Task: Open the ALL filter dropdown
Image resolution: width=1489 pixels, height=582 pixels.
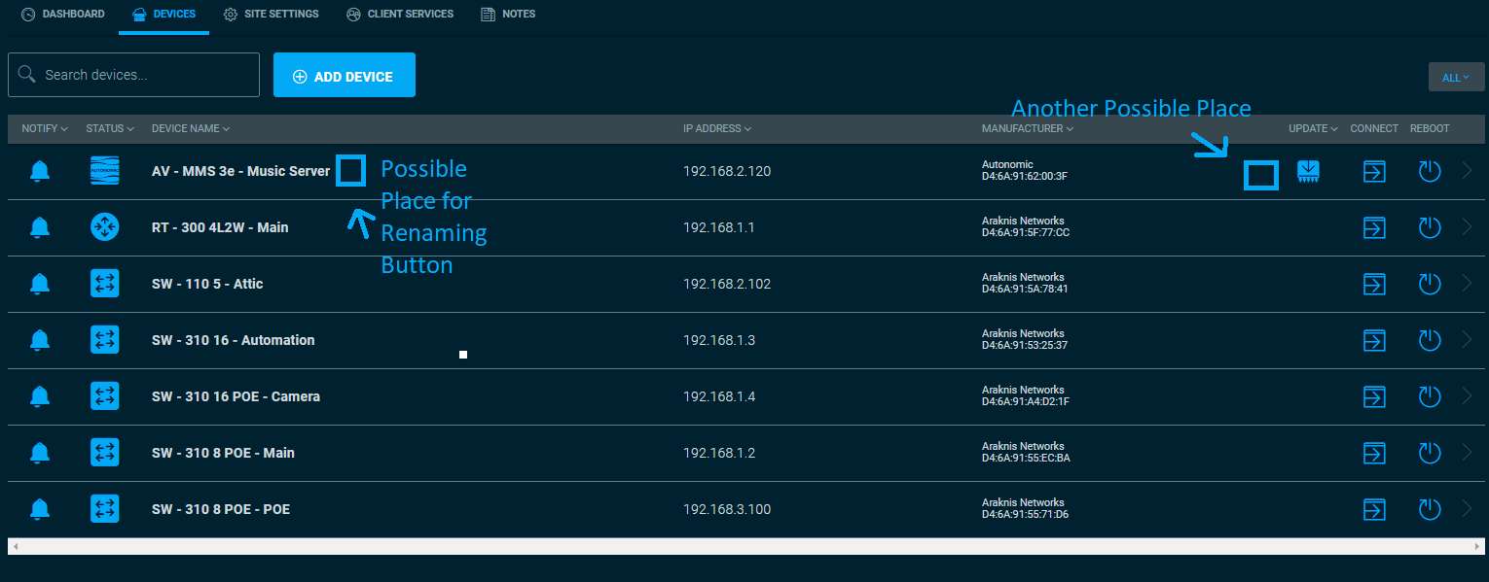Action: pos(1456,77)
